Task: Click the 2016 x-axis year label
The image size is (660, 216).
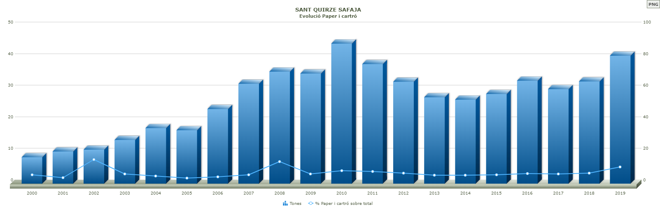Action: tap(527, 193)
